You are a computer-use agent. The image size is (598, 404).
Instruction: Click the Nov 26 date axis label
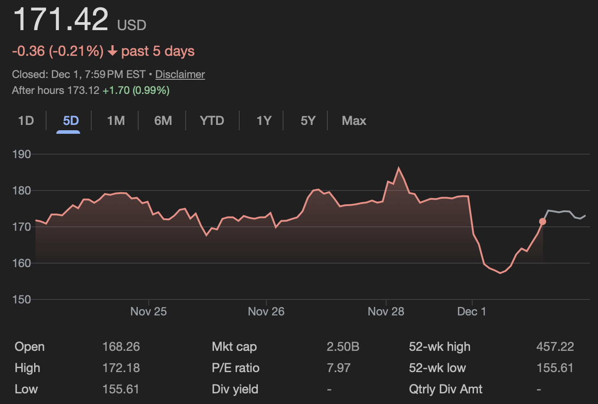pos(266,311)
